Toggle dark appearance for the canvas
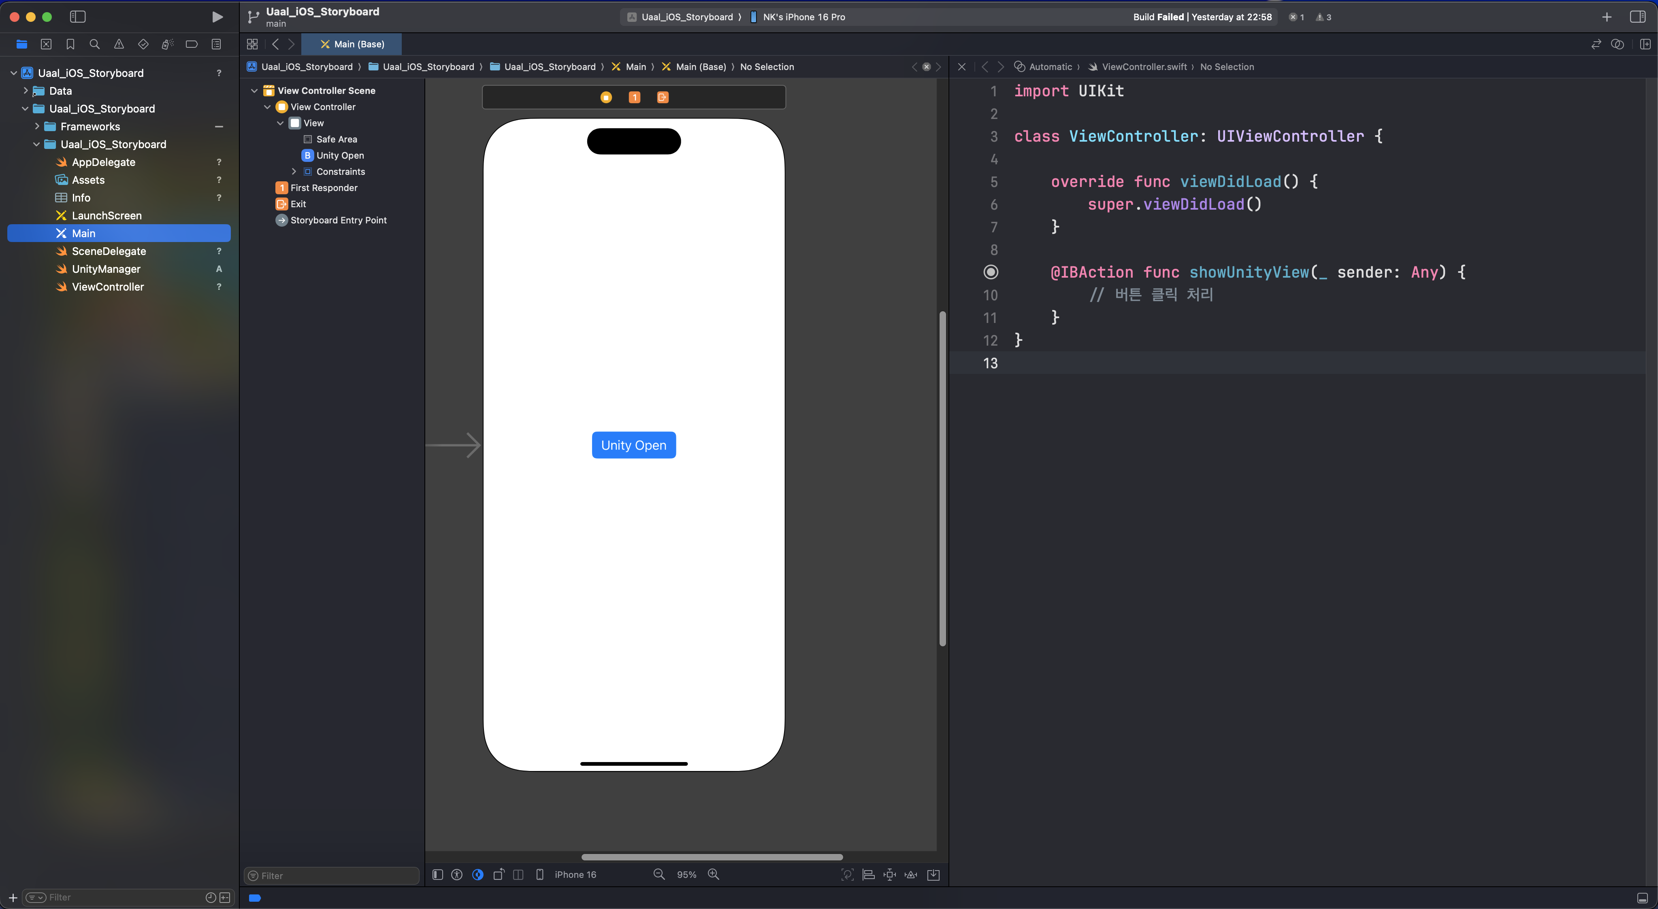This screenshot has height=909, width=1658. pos(477,874)
